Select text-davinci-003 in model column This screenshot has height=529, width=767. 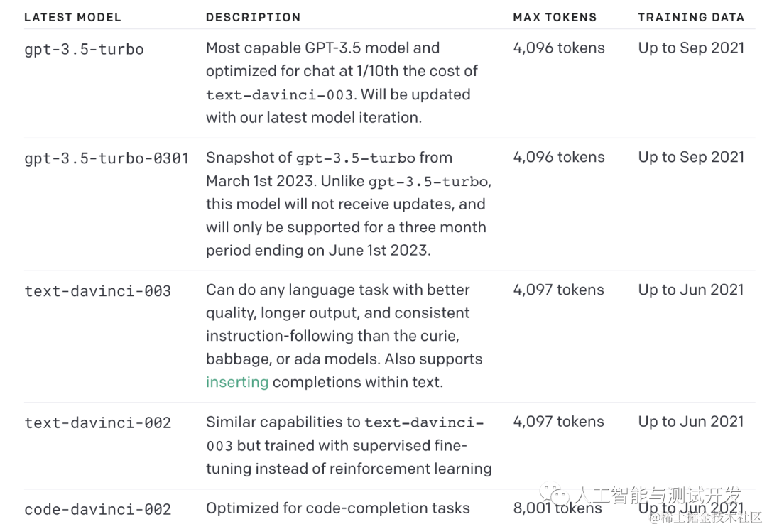tap(98, 291)
